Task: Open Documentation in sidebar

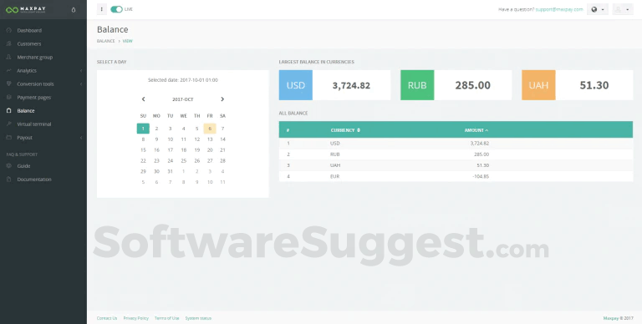Action: 34,180
